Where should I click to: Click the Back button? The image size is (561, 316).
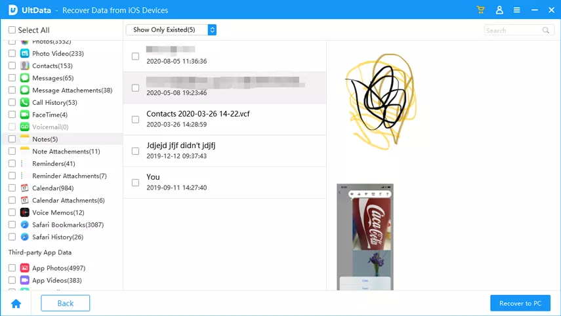tap(66, 304)
